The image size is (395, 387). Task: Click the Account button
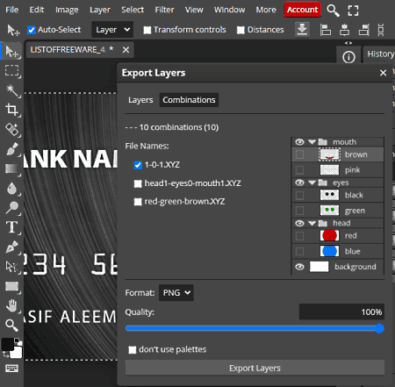pyautogui.click(x=302, y=10)
